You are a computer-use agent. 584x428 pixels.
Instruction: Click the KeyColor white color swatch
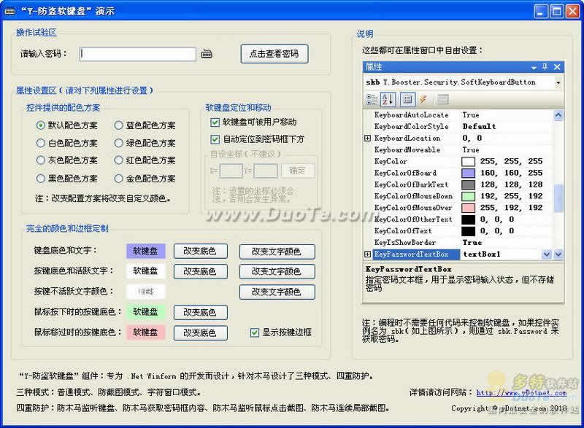(468, 161)
